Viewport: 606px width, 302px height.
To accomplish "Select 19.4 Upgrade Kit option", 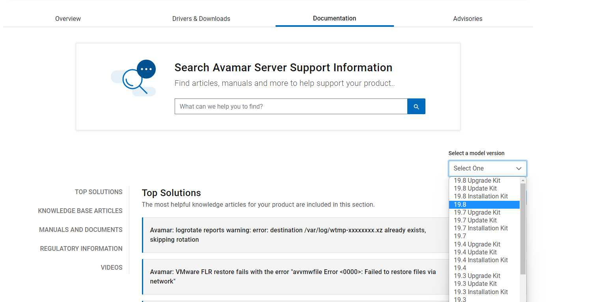I will tap(484, 244).
